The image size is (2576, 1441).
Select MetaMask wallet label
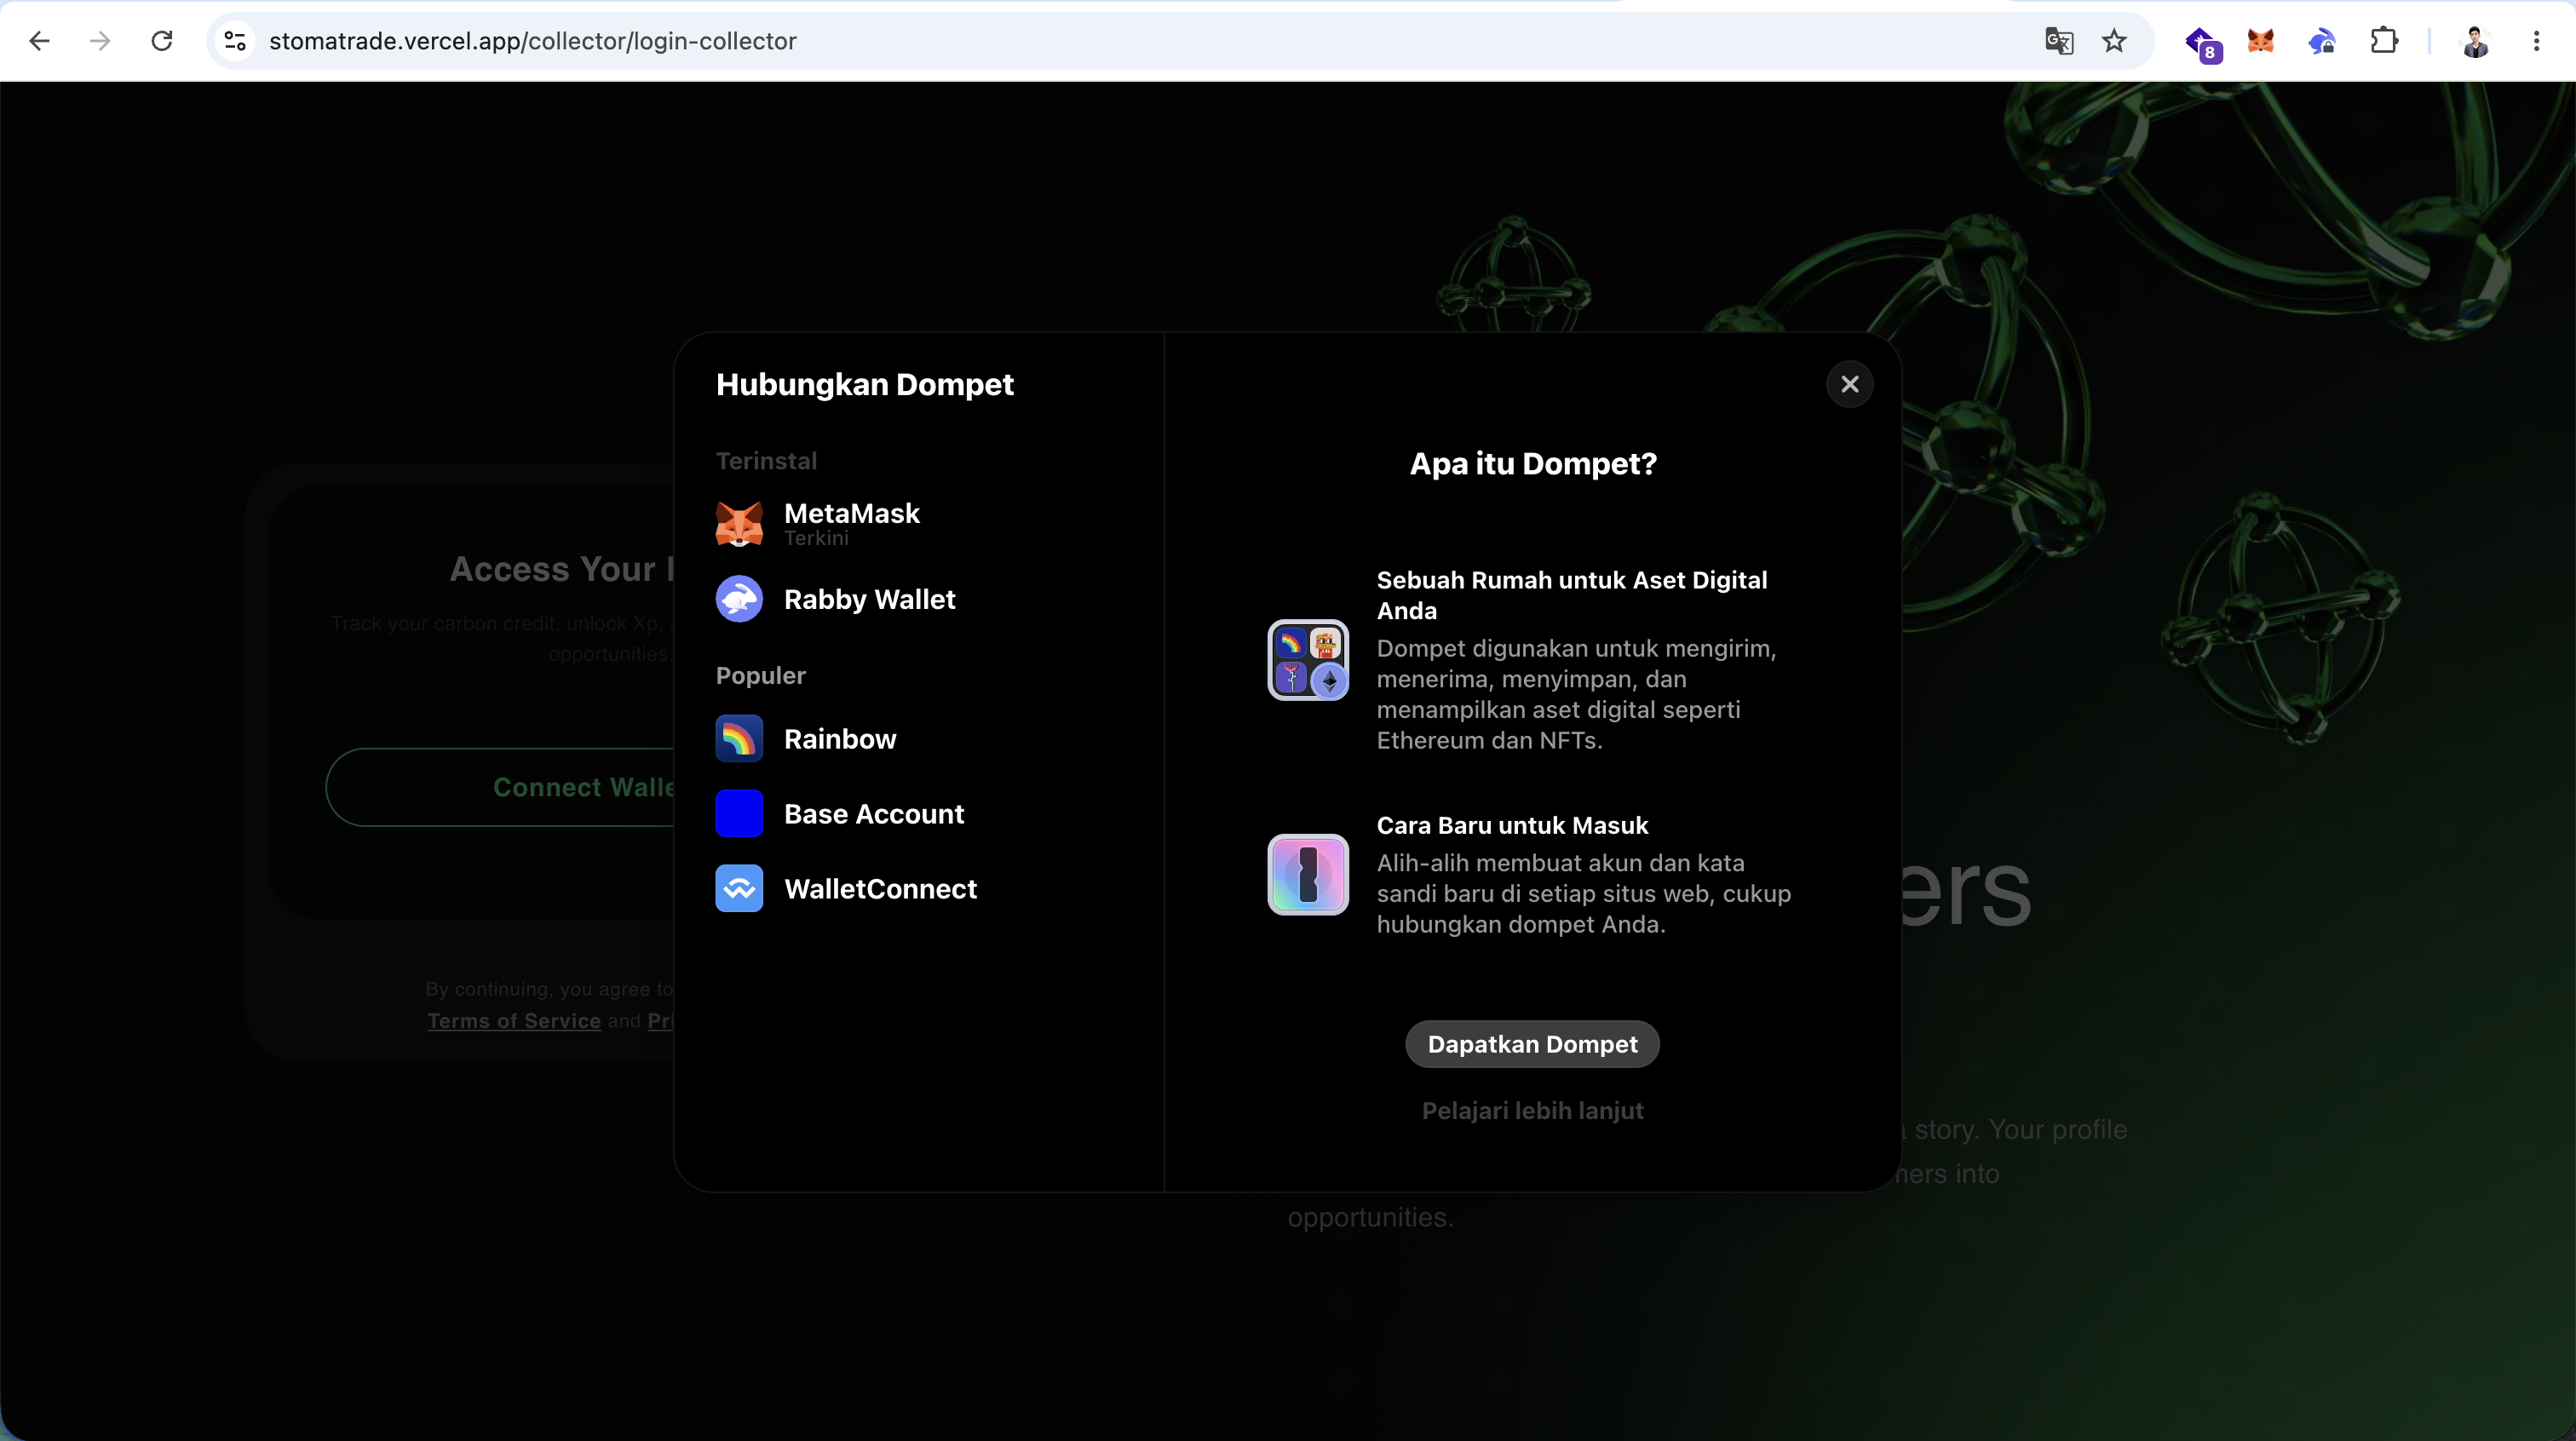pos(851,514)
